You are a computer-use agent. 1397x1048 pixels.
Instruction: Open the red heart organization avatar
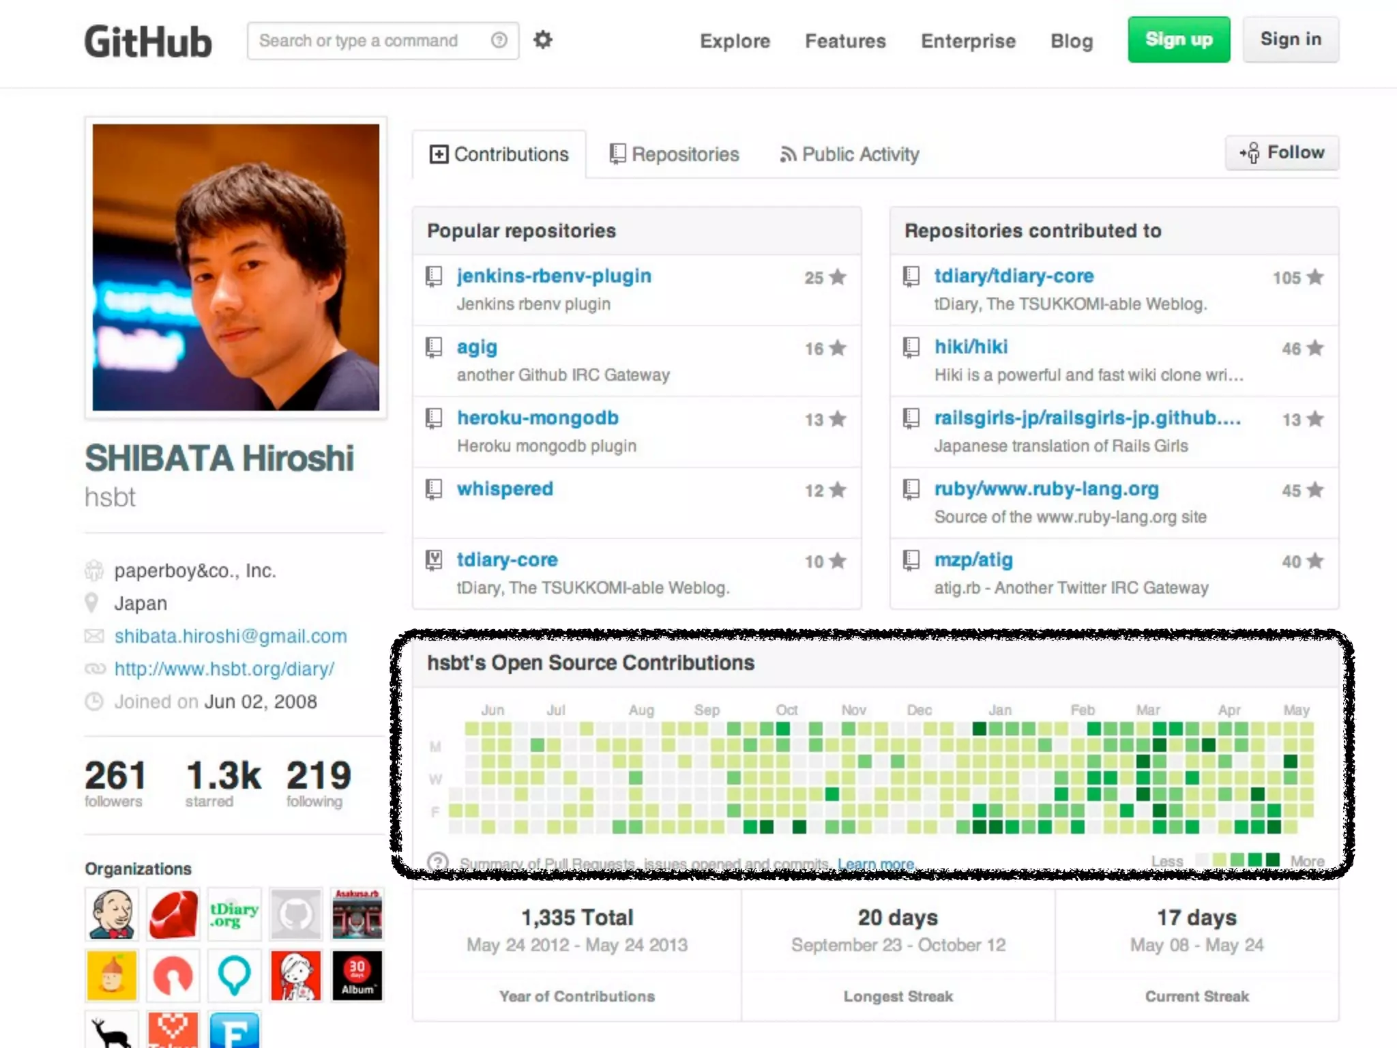pos(173,1030)
